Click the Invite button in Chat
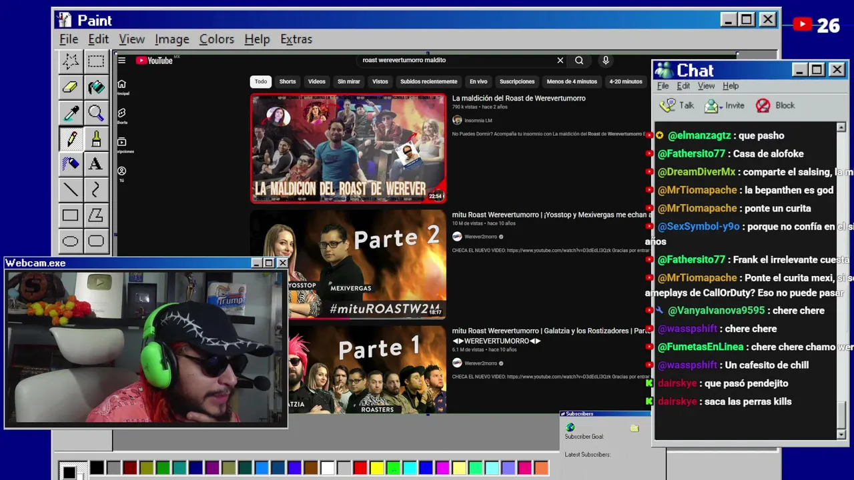This screenshot has width=854, height=480. click(x=725, y=105)
